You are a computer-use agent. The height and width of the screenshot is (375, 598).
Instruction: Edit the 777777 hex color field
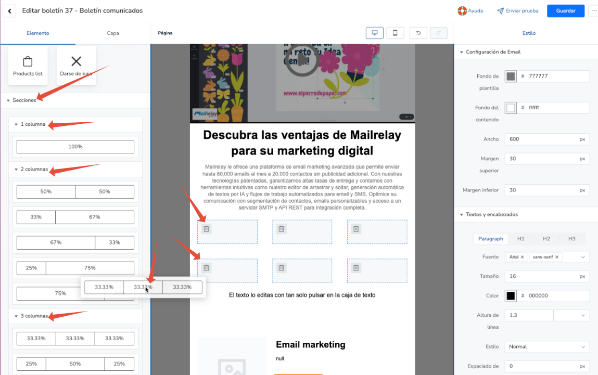coord(553,76)
